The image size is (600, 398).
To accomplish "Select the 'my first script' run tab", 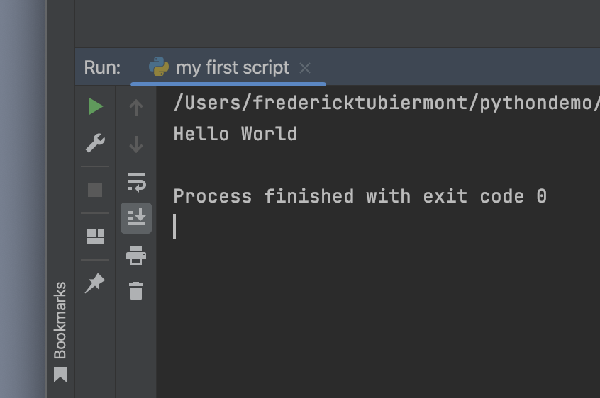I will 232,68.
